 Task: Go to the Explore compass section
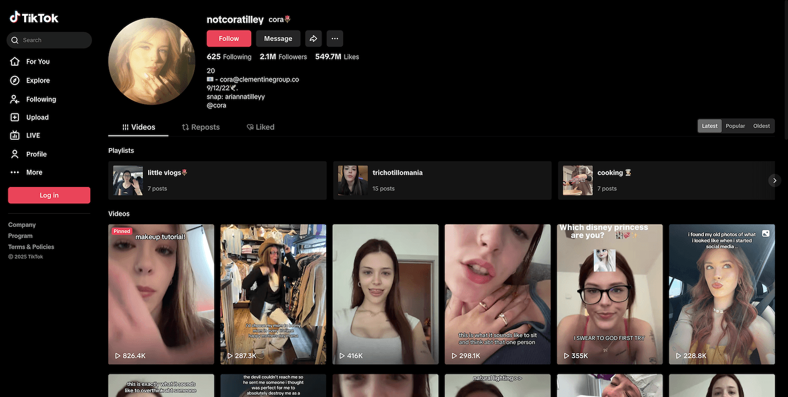click(37, 80)
